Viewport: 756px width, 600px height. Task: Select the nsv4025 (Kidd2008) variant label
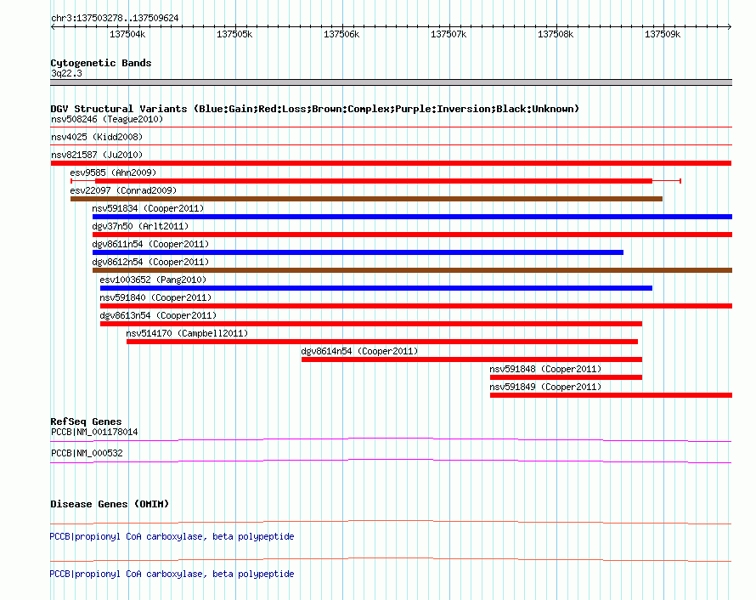point(97,137)
